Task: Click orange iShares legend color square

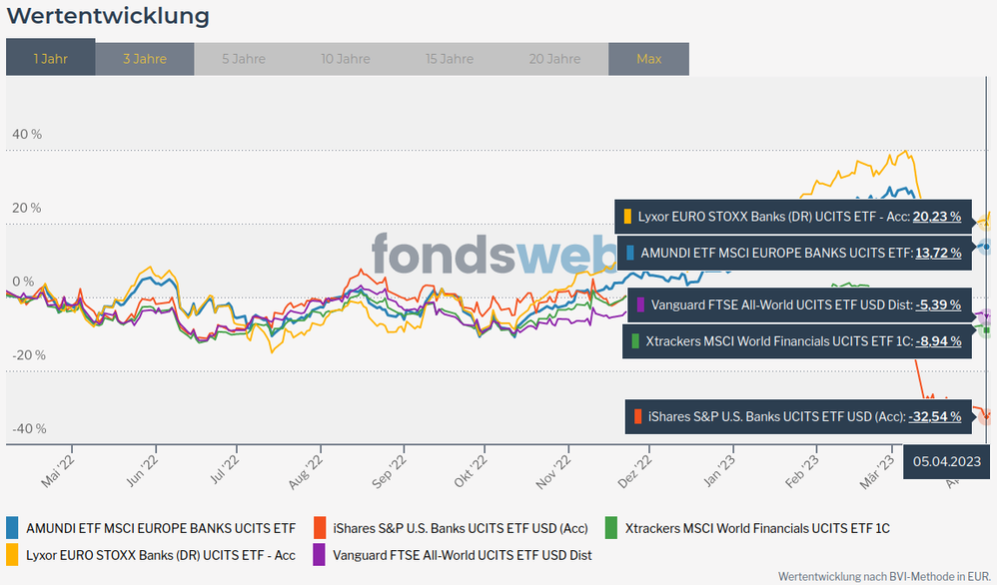Action: click(321, 527)
